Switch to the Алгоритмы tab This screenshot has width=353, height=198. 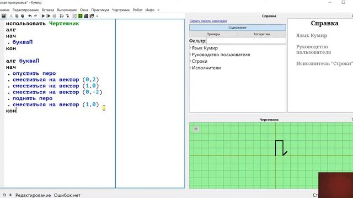(x=261, y=34)
